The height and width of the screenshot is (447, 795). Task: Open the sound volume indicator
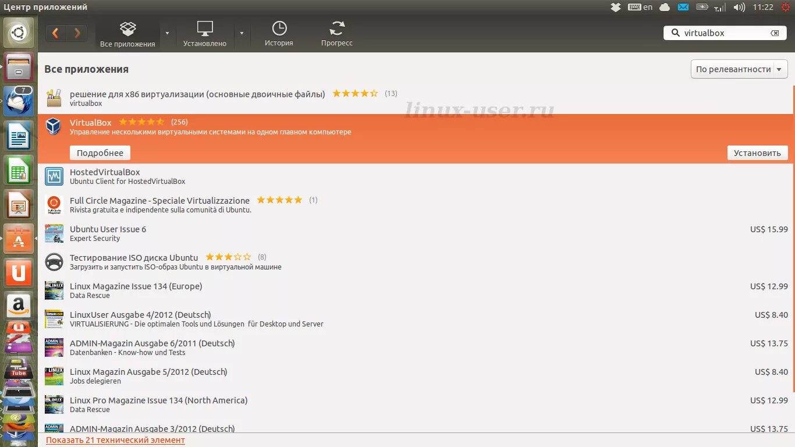(739, 7)
